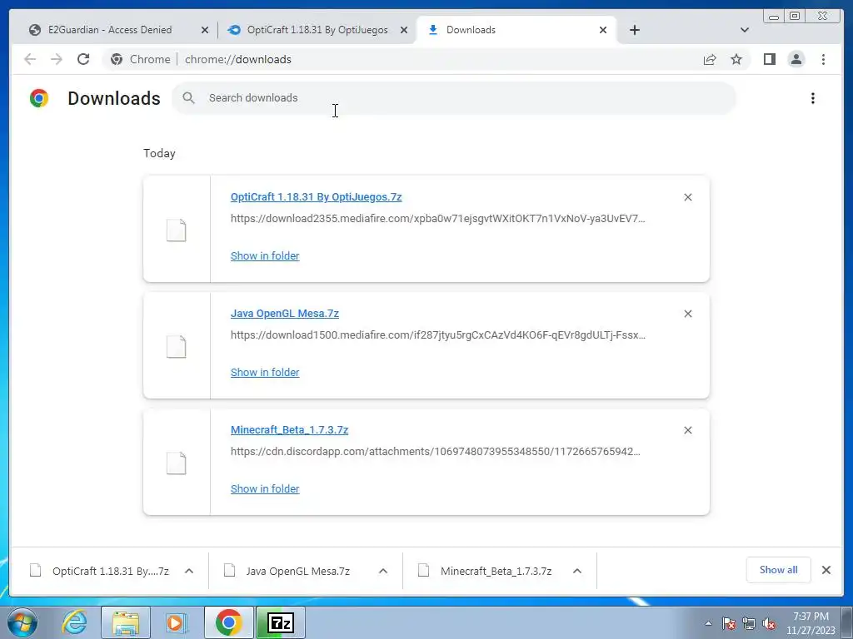Close the downloads shelf at the bottom
The height and width of the screenshot is (639, 853).
pyautogui.click(x=826, y=570)
